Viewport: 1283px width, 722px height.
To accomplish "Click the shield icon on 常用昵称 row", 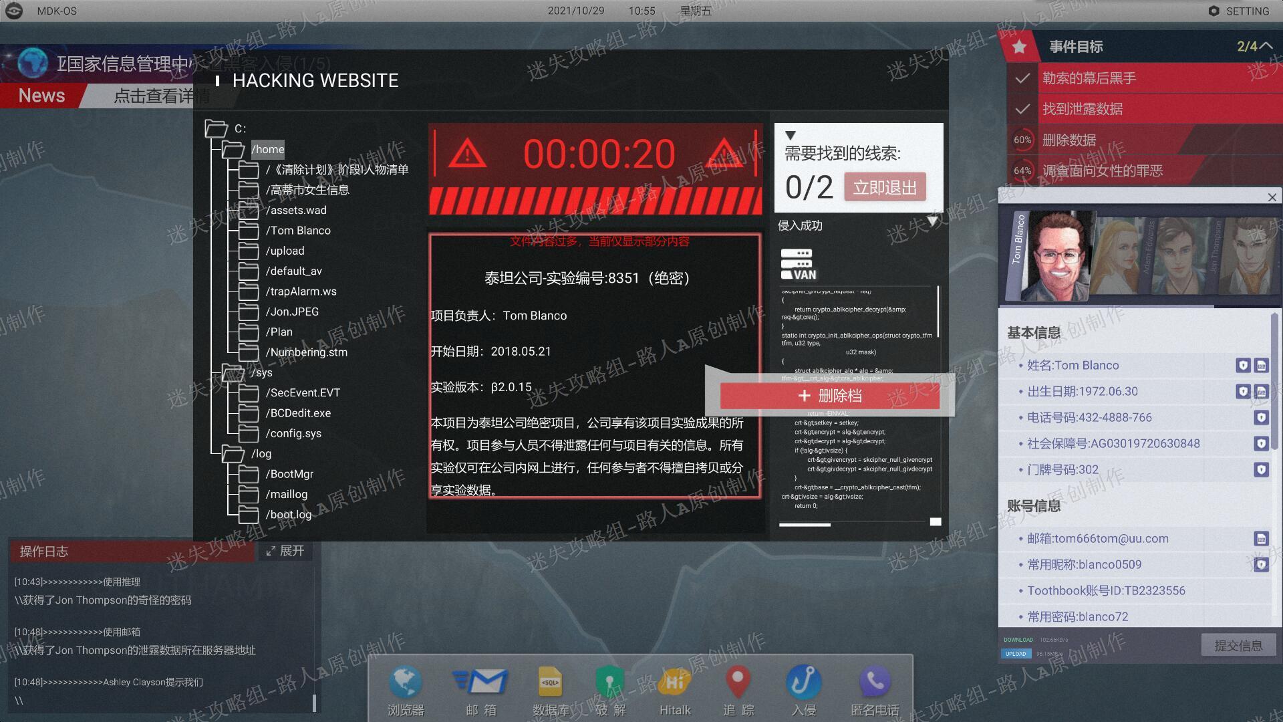I will (1261, 565).
